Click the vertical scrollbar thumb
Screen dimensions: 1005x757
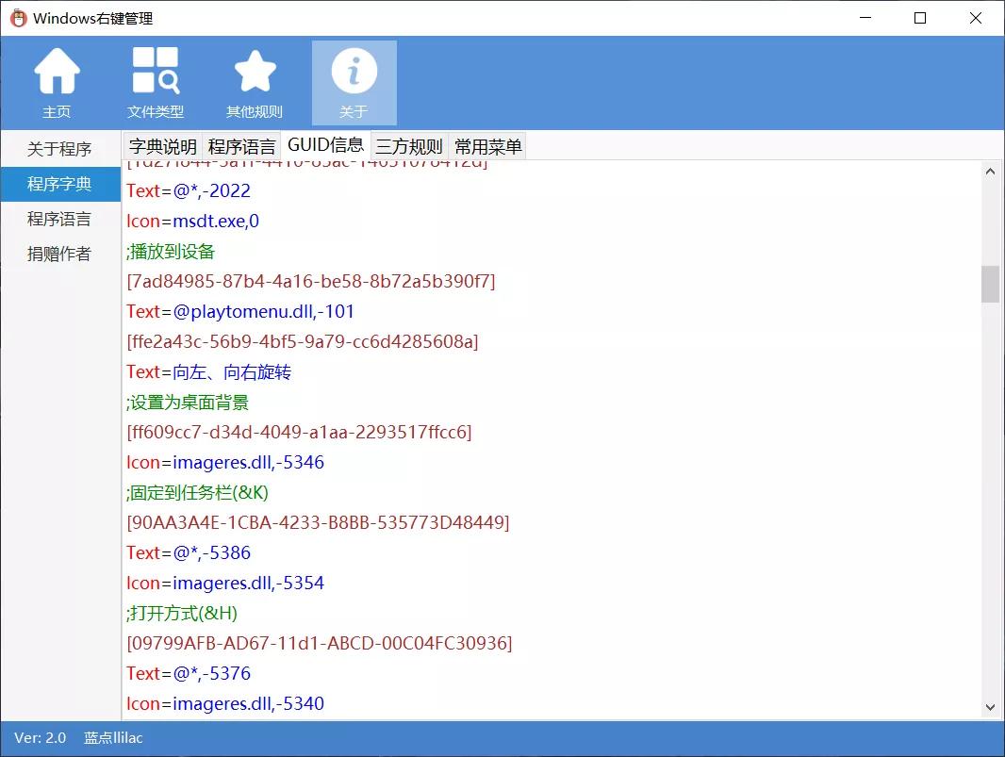click(x=990, y=284)
